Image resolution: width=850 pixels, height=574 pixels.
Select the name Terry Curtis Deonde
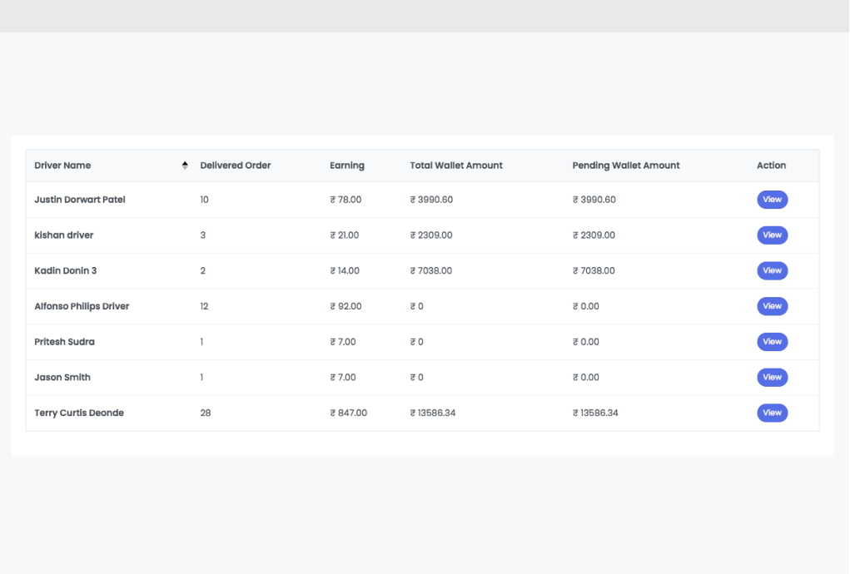coord(79,413)
